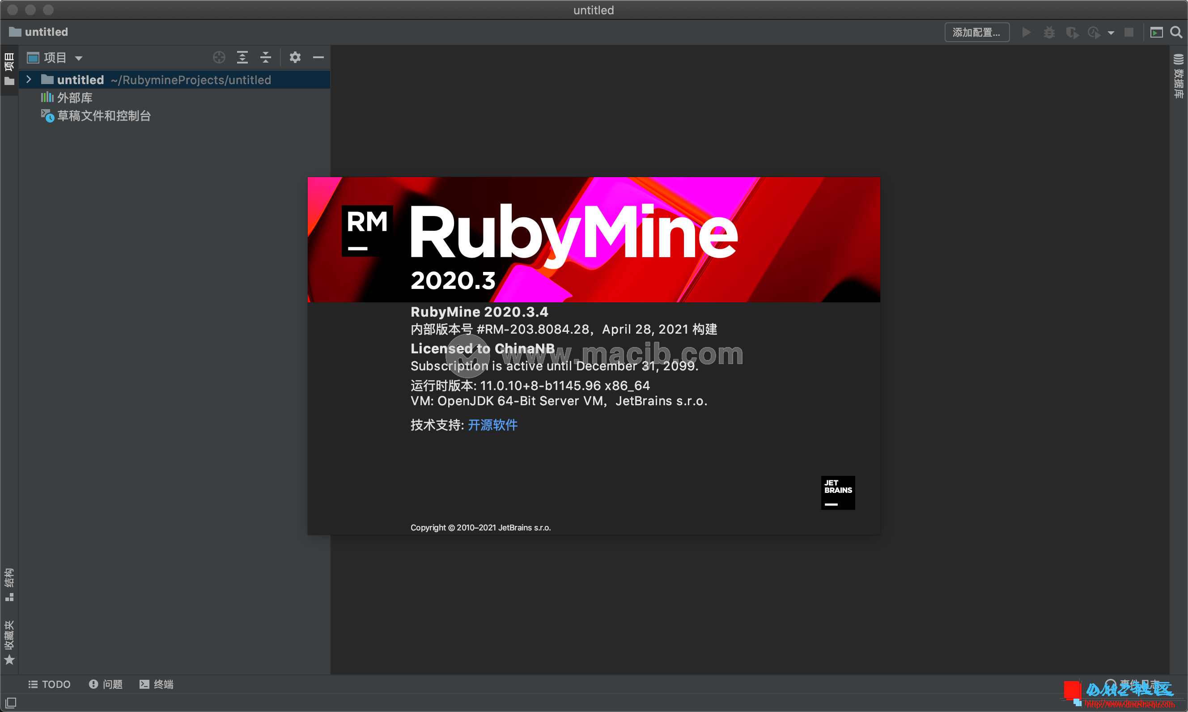Open the Run Anything icon
1188x712 pixels.
[1156, 32]
